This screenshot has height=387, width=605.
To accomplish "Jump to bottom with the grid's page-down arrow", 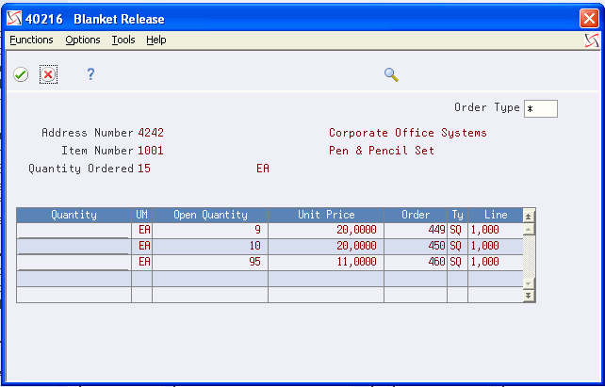I will point(529,296).
